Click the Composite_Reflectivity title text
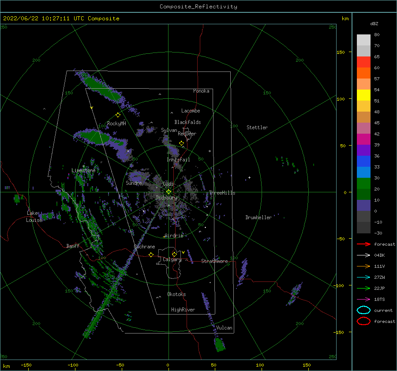The width and height of the screenshot is (397, 371). (198, 7)
